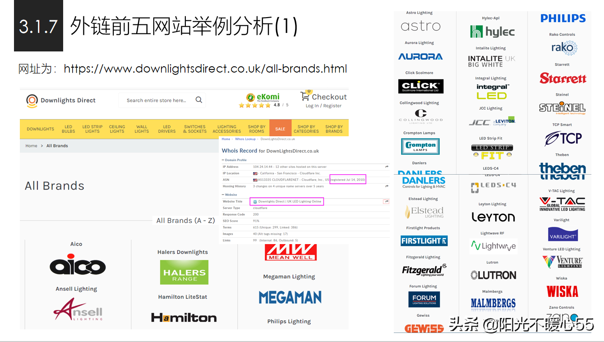Open the CEILING LIGHTS menu

pos(117,129)
